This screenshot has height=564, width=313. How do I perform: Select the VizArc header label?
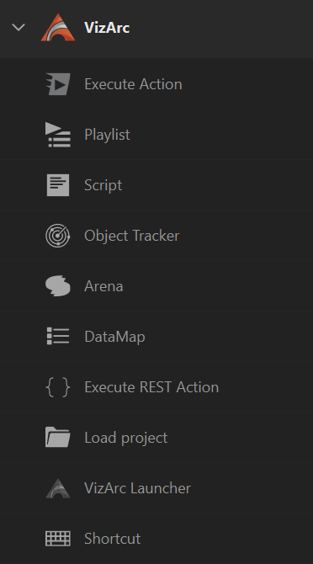pos(107,27)
